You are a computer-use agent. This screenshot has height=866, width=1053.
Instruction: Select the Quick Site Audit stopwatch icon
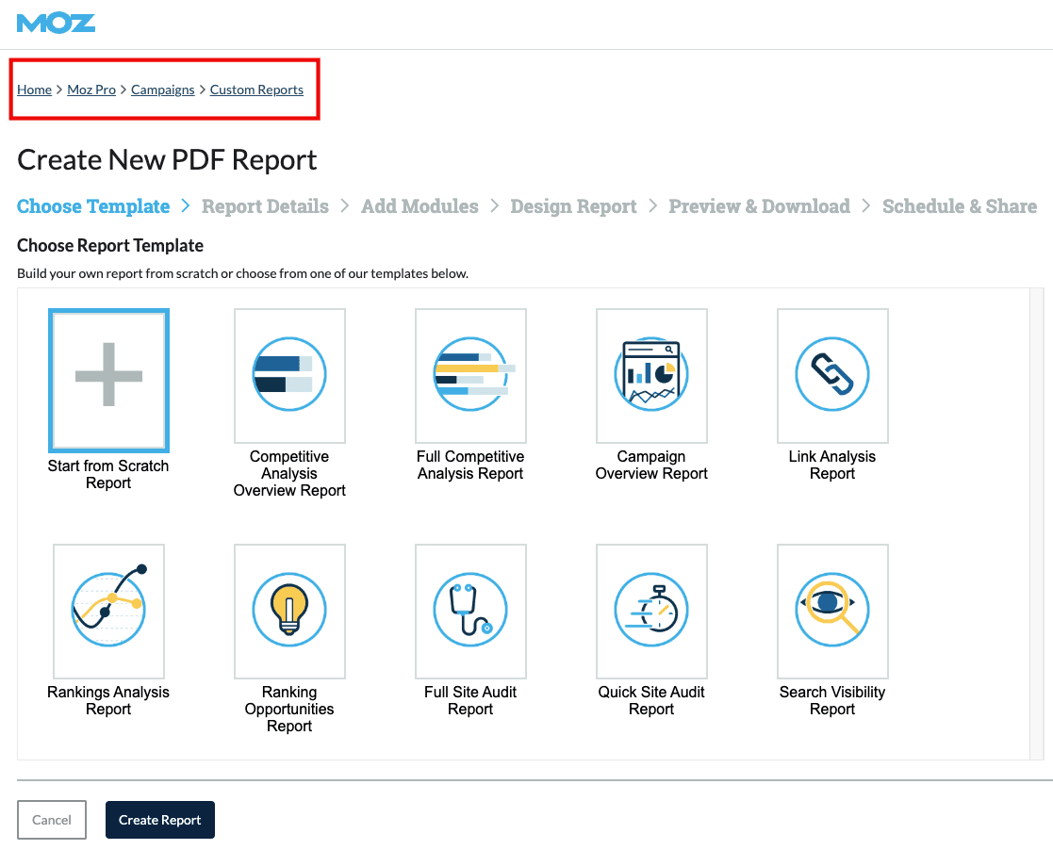click(651, 611)
